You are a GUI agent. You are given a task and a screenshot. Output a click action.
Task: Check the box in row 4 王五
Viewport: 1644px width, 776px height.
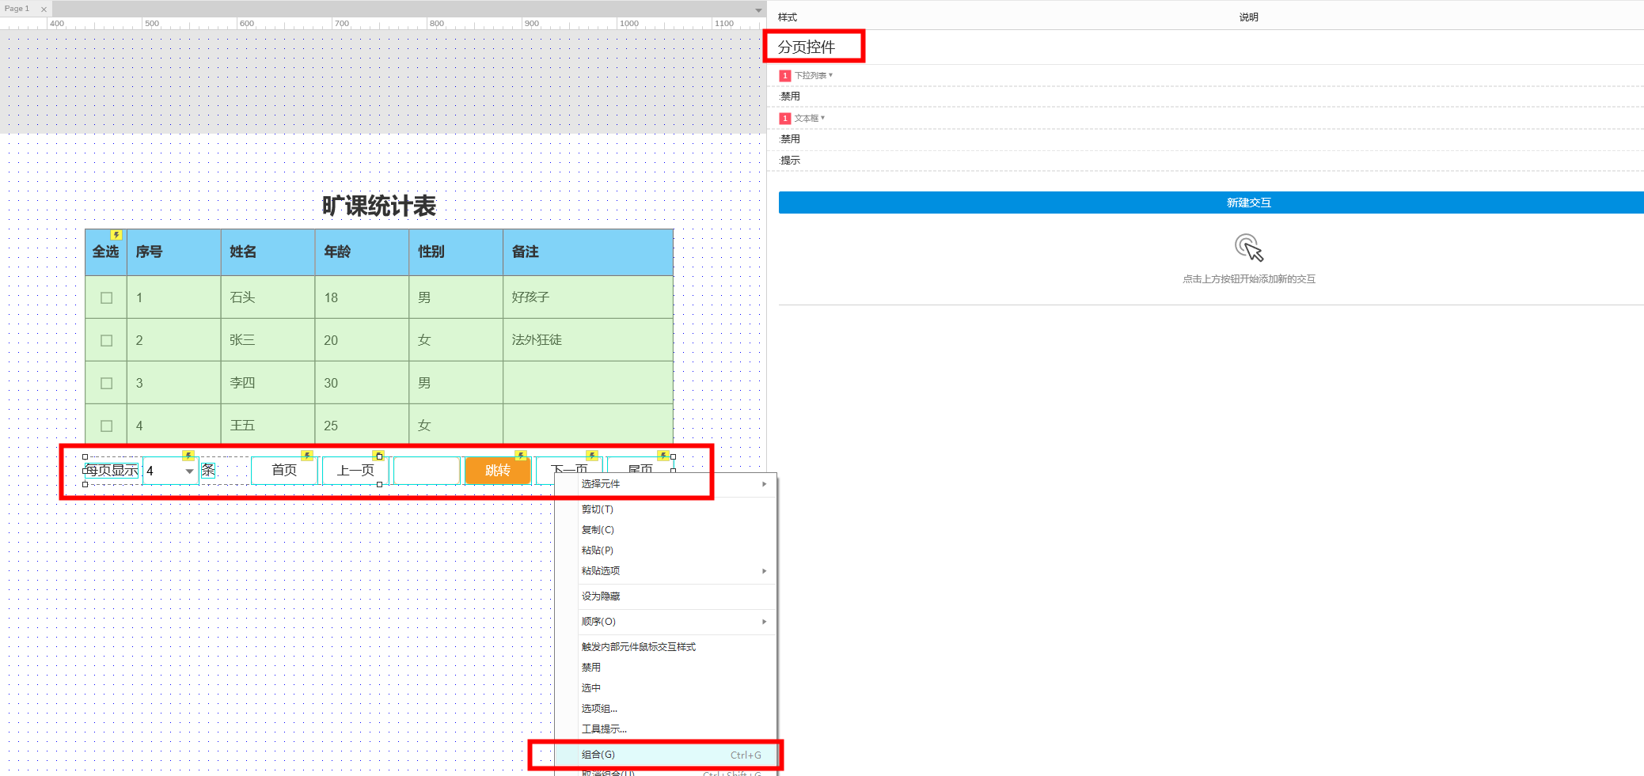107,426
